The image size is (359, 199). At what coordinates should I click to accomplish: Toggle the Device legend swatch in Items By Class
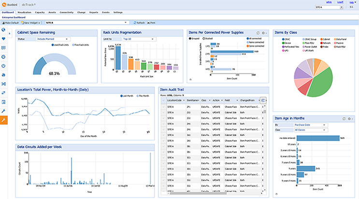pos(283,43)
